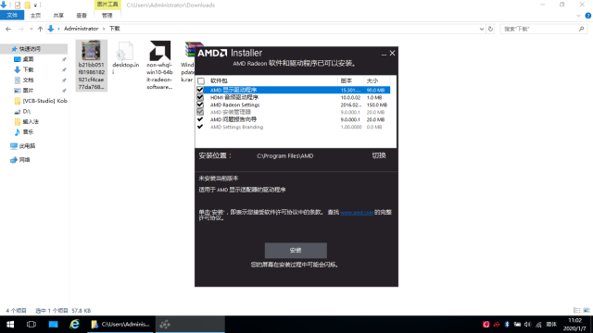Viewport: 593px width, 333px height.
Task: Click the search magnifier icon
Action: [x=581, y=29]
